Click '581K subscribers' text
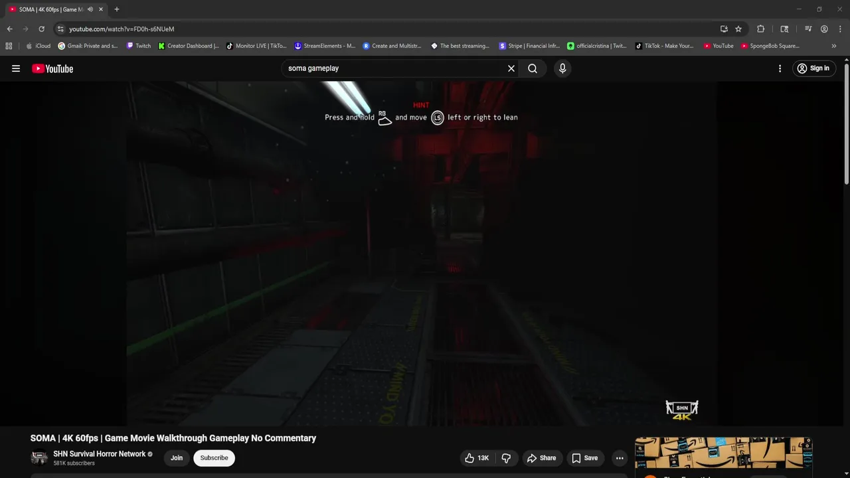Viewport: 850px width, 478px height. (x=74, y=463)
